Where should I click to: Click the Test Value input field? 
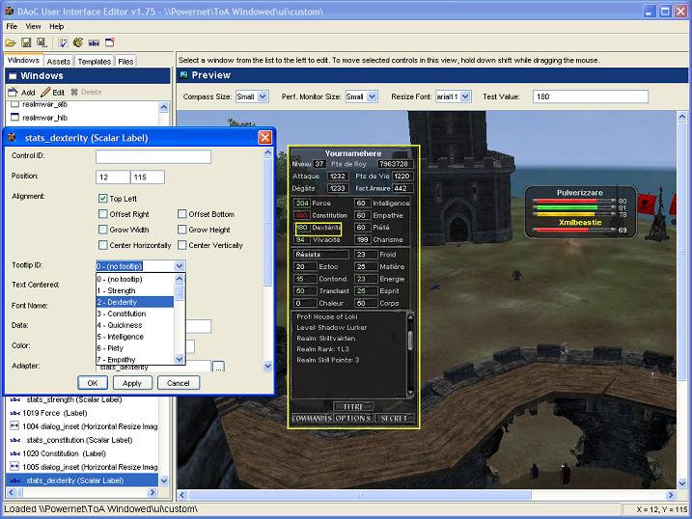coord(591,96)
